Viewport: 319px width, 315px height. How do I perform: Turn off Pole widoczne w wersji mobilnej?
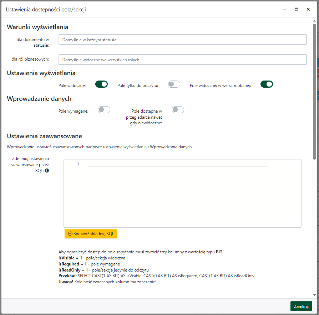(267, 84)
